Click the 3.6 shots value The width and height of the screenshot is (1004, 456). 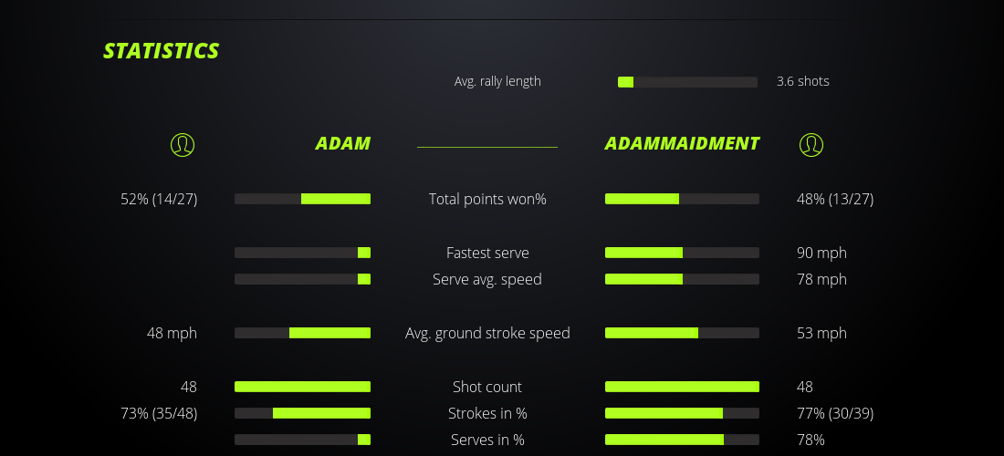pyautogui.click(x=802, y=81)
